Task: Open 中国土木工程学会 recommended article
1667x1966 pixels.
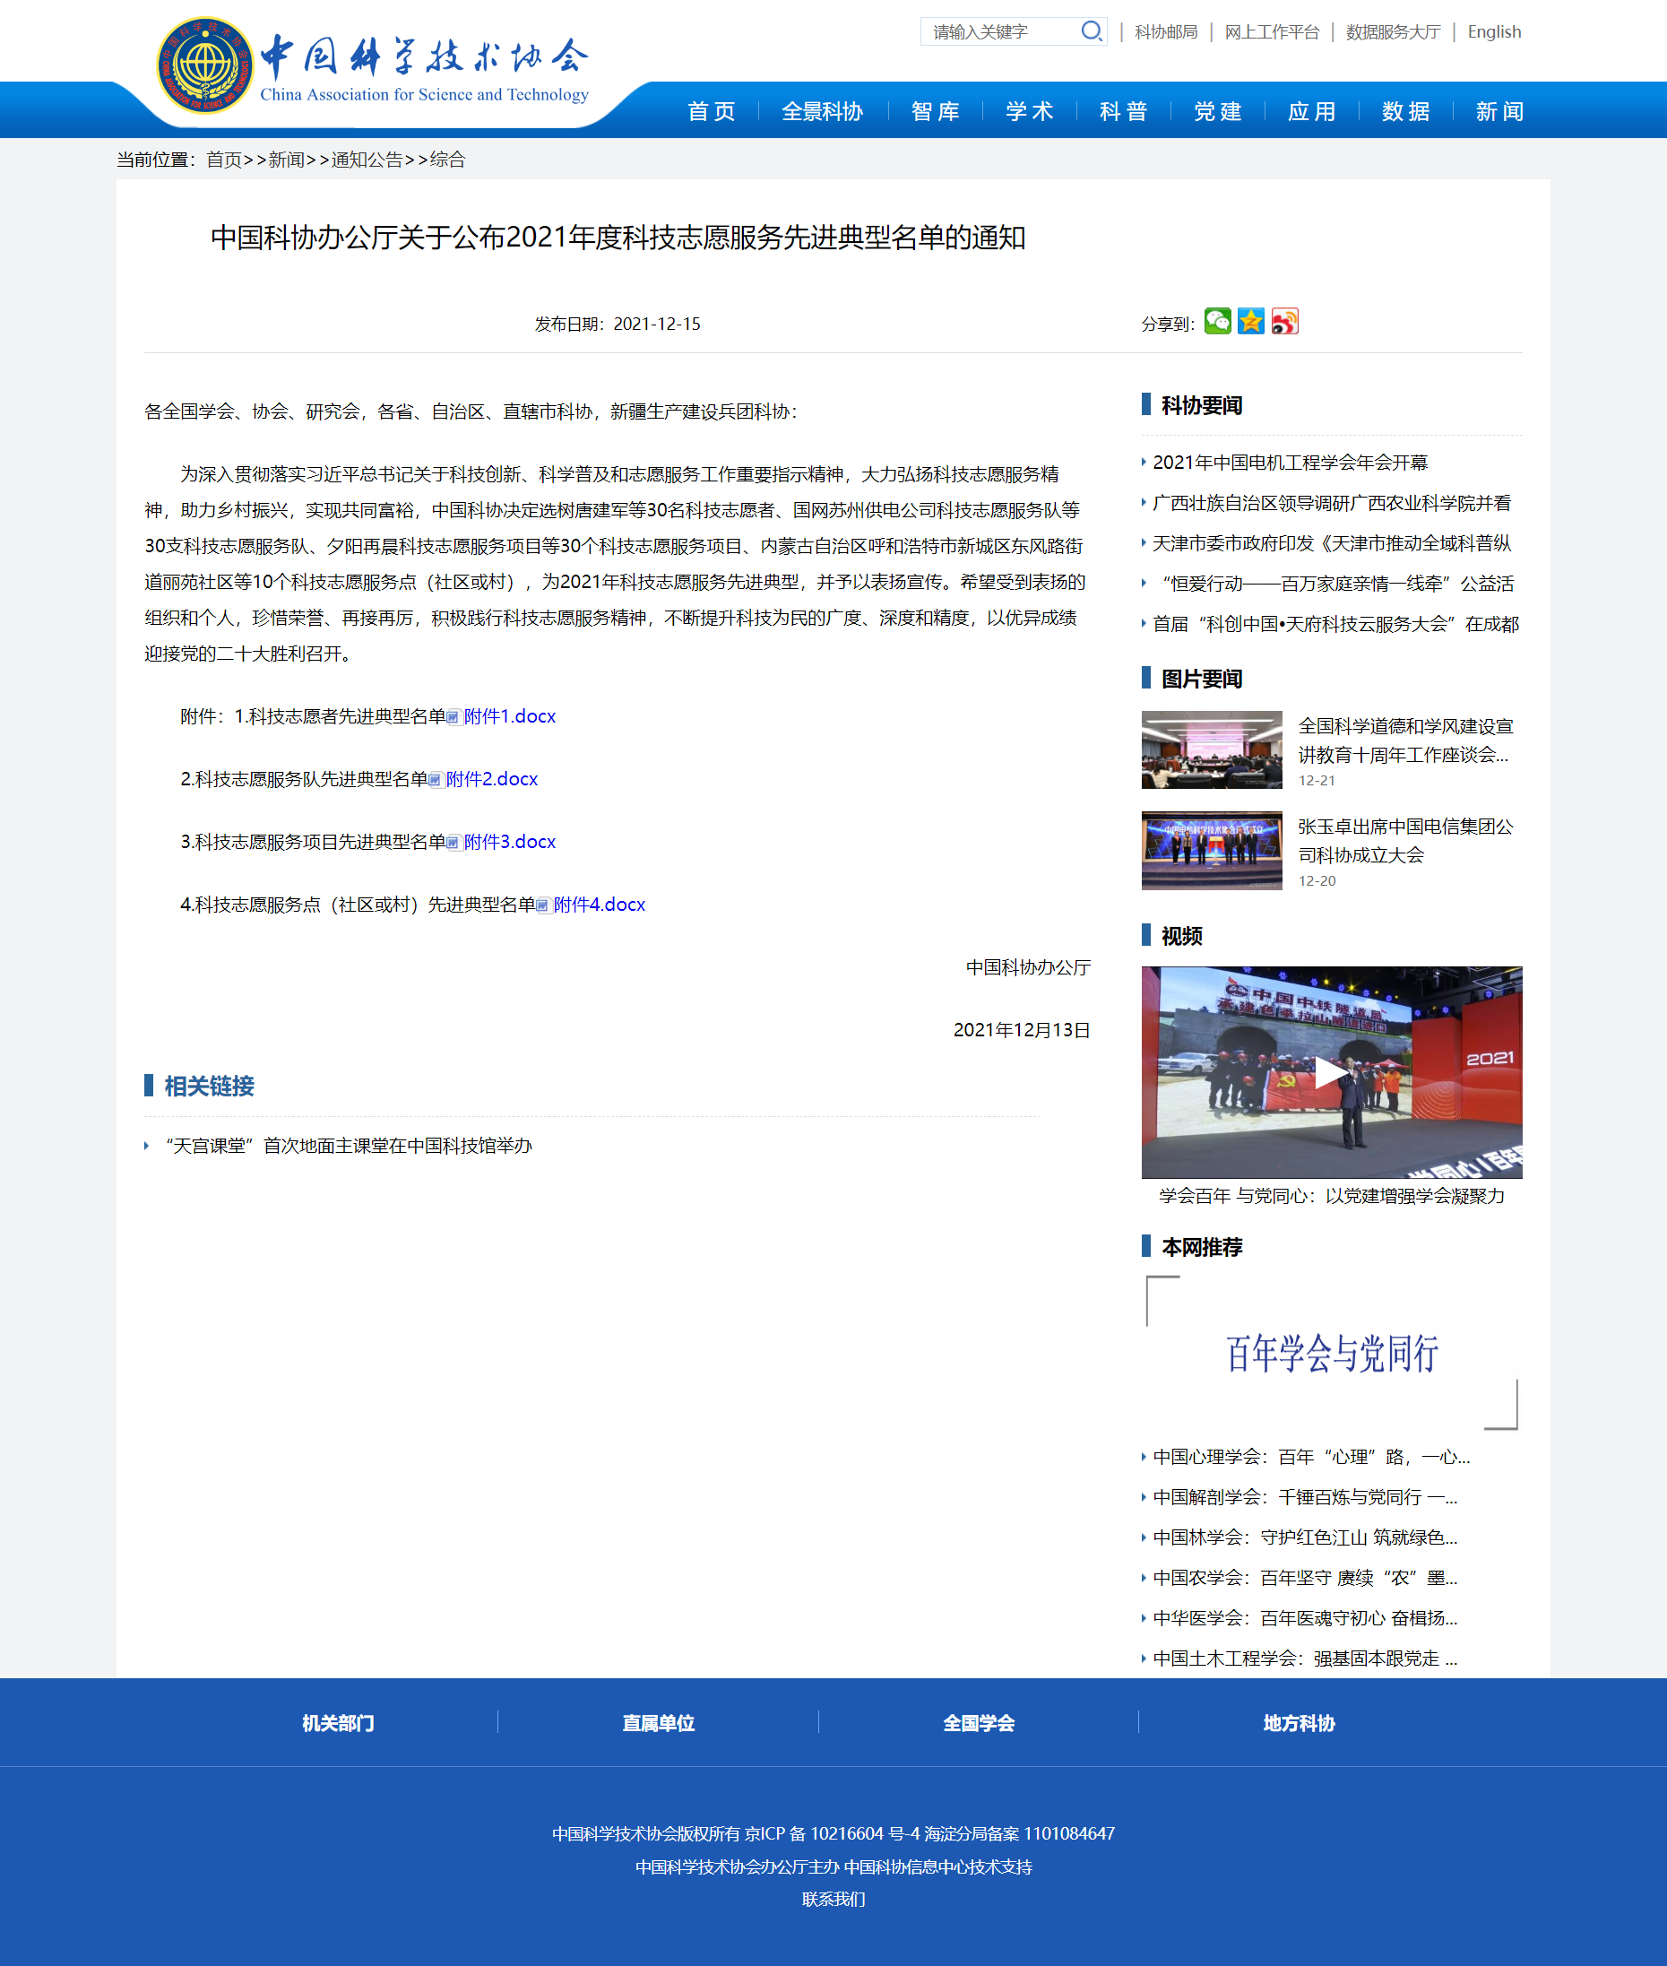Action: [1305, 1659]
